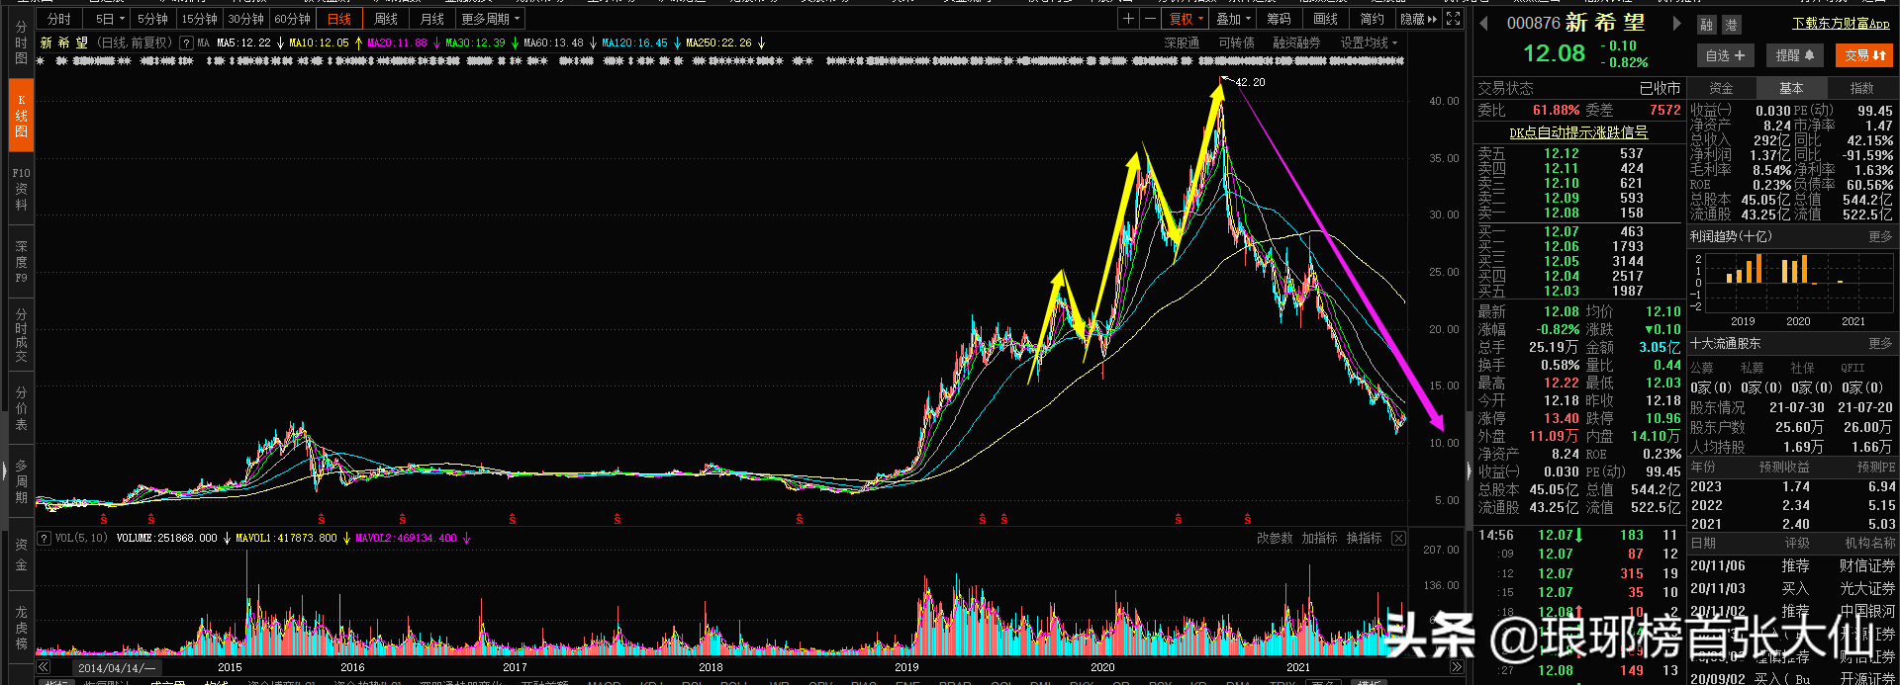Screen dimensions: 1900x685
Task: Open 深度F9 sidebar panel
Action: pos(21,262)
